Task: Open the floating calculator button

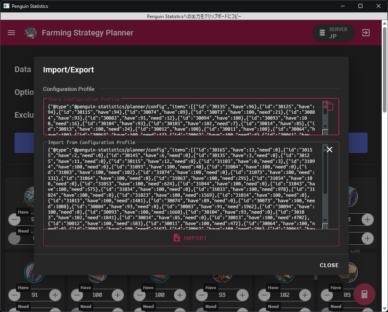Action: coord(364,294)
